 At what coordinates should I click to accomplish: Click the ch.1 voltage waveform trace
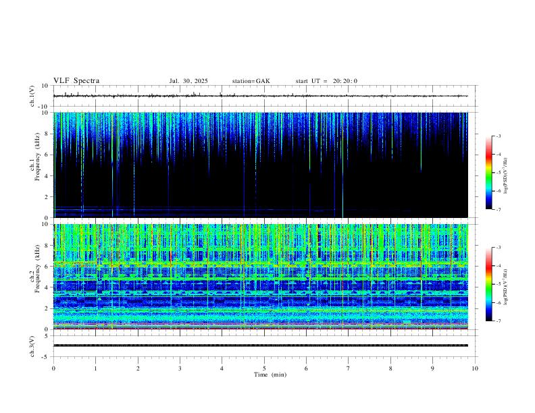click(x=260, y=96)
